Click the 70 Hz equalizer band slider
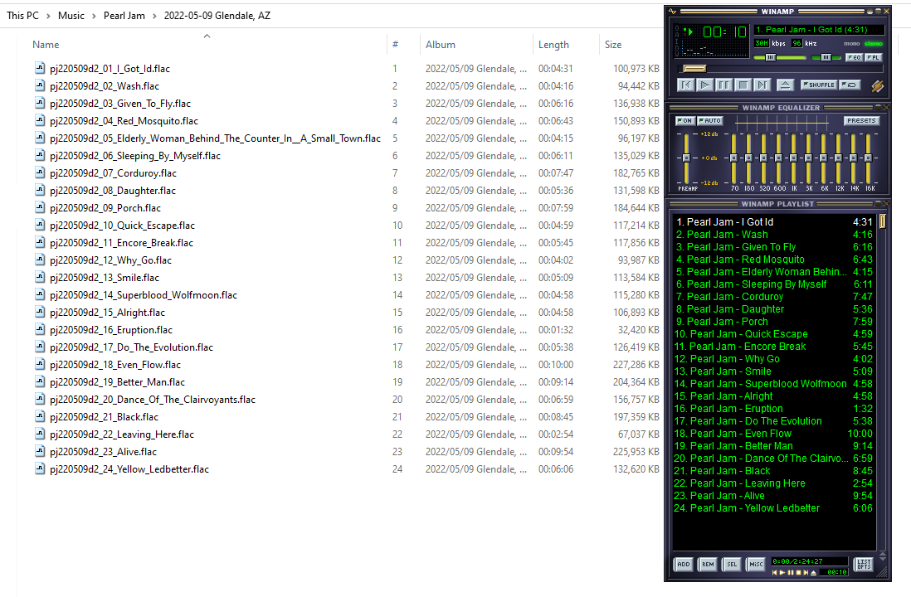The image size is (911, 597). pyautogui.click(x=733, y=158)
